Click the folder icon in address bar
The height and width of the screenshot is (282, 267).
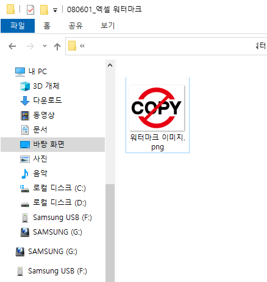pos(72,46)
